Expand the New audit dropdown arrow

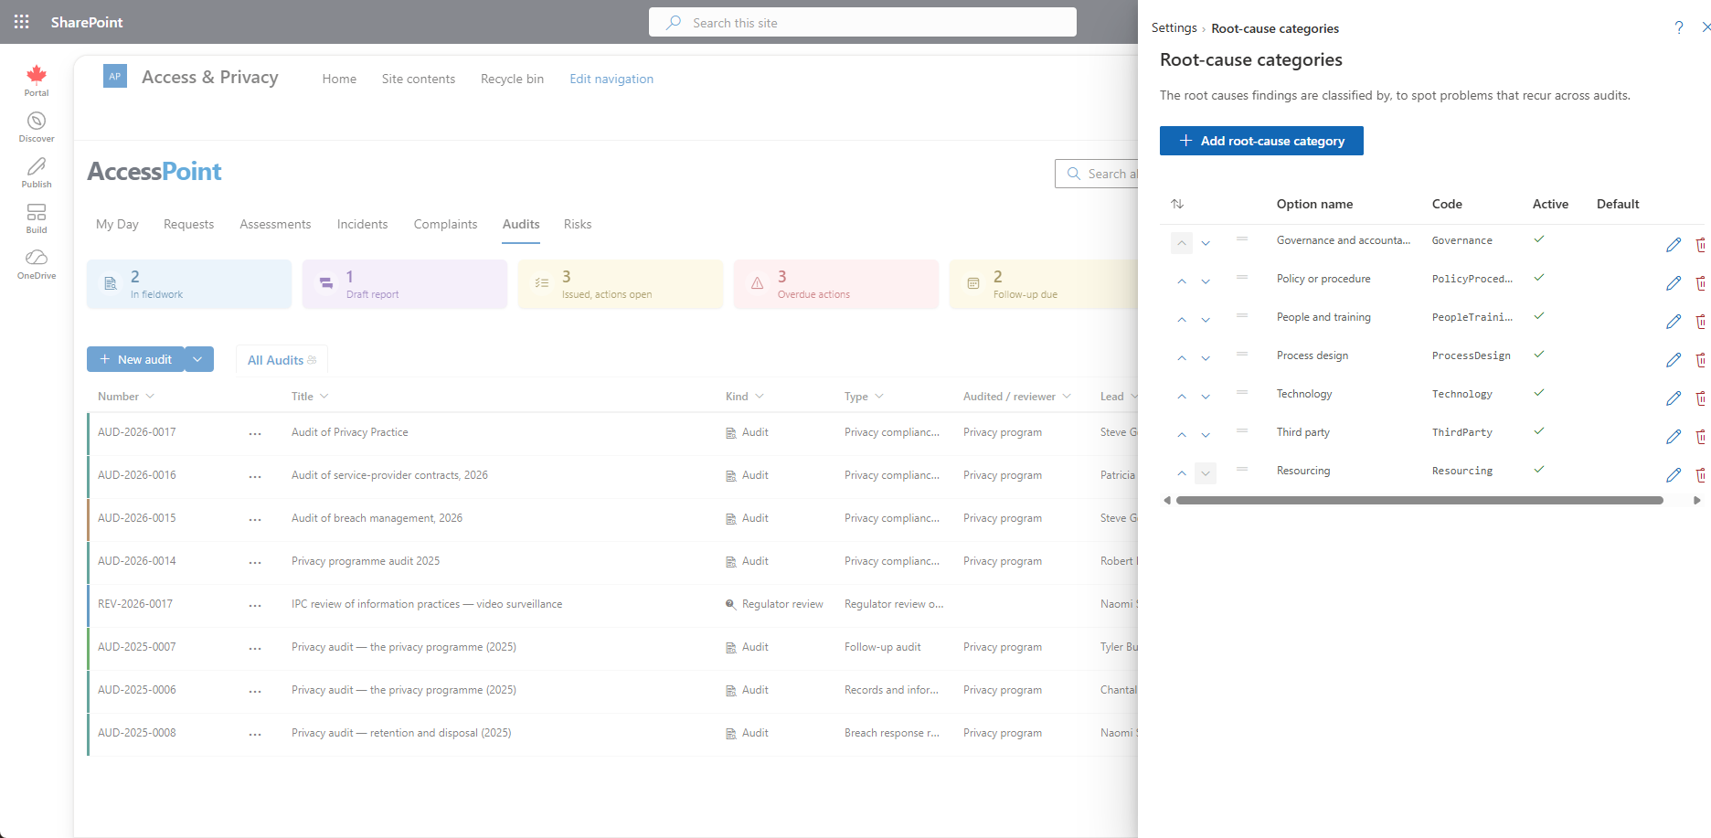coord(198,359)
